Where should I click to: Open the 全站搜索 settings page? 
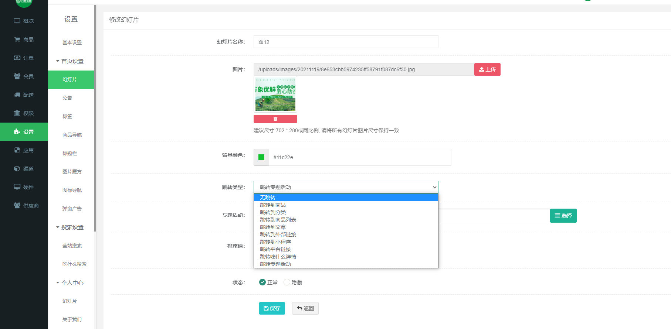[x=72, y=246]
